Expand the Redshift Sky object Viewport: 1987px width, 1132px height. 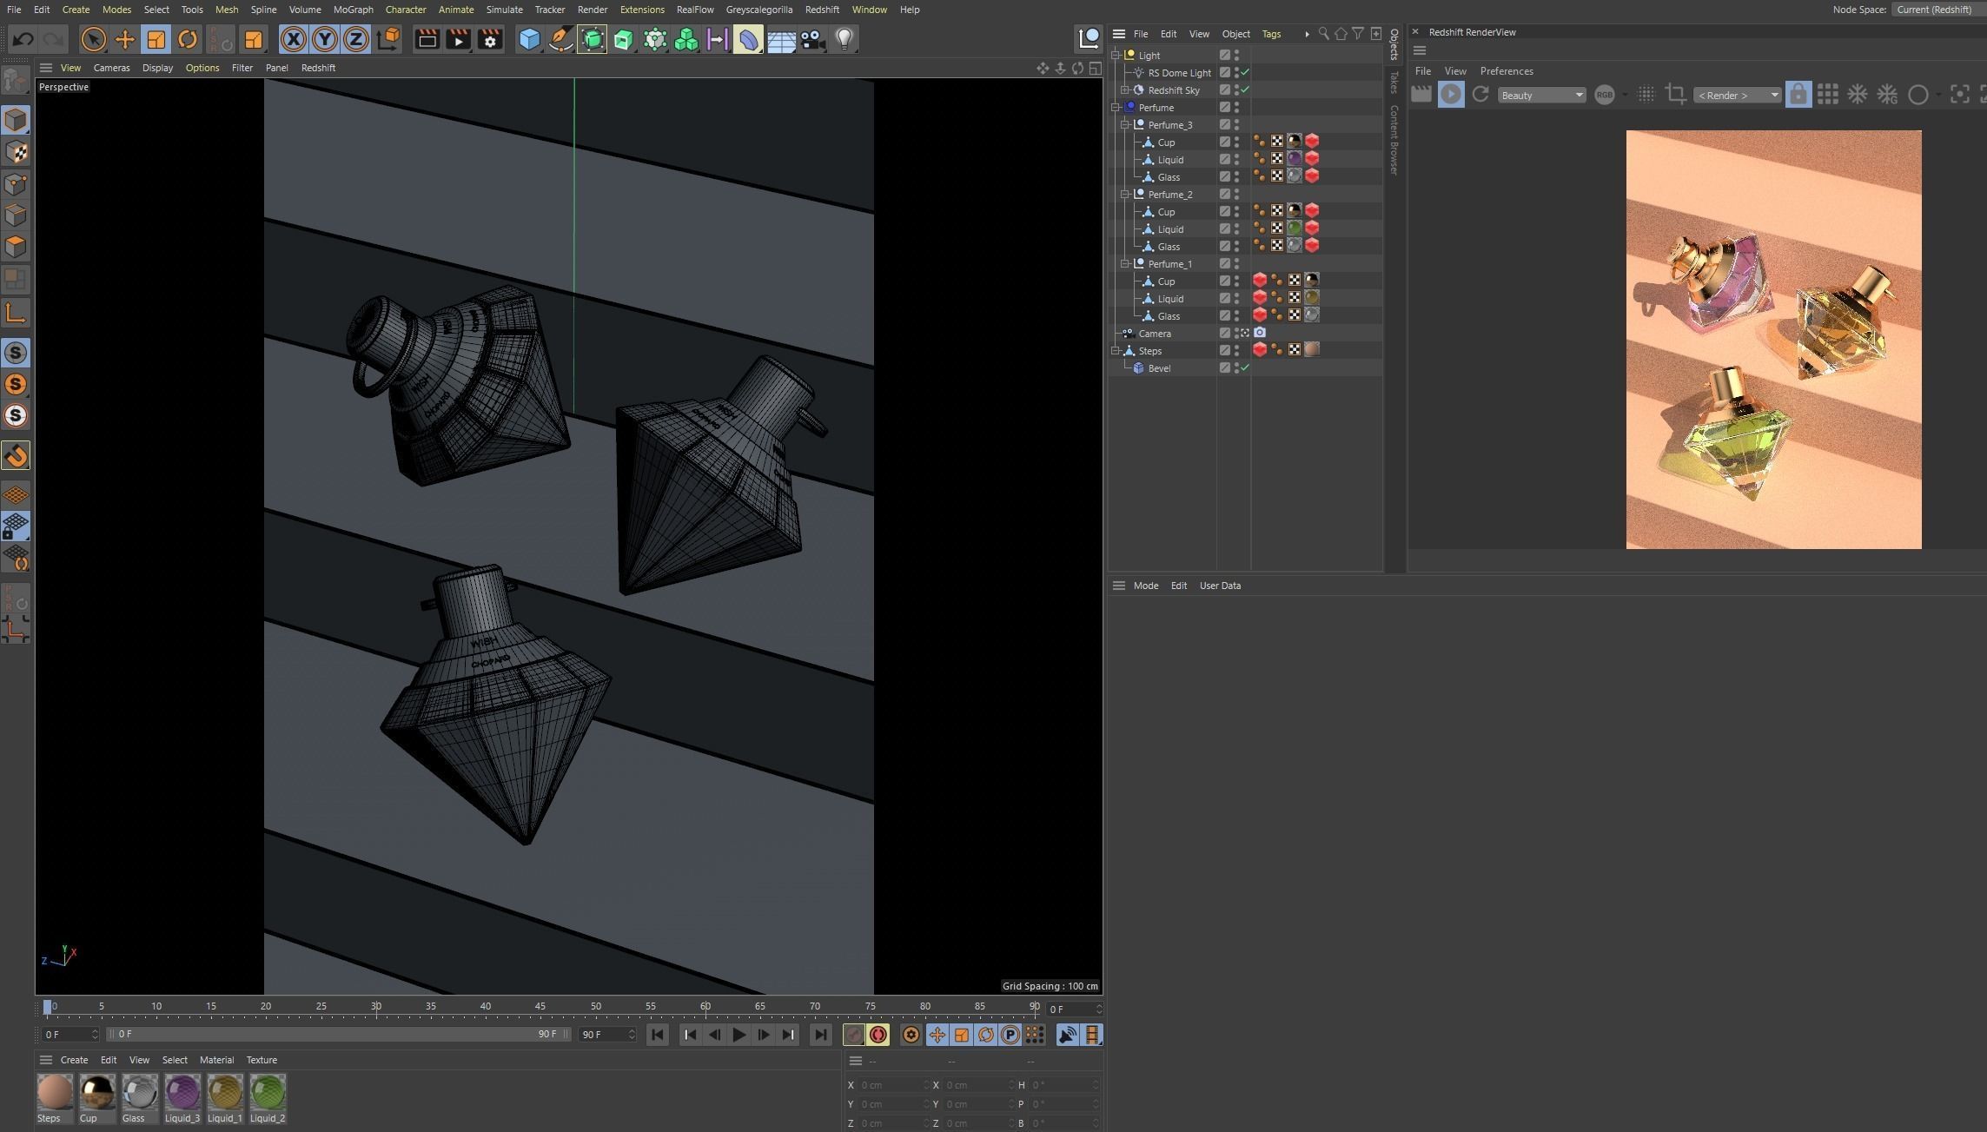[1125, 90]
